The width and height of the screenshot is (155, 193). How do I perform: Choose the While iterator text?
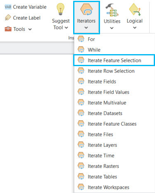coord(94,50)
